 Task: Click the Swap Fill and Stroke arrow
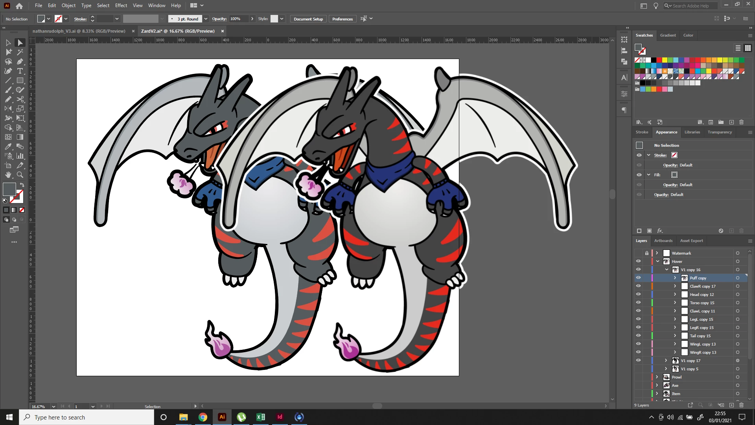point(22,185)
